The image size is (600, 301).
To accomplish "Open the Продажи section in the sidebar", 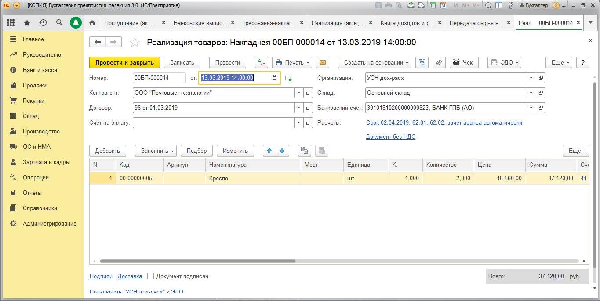I will point(35,85).
